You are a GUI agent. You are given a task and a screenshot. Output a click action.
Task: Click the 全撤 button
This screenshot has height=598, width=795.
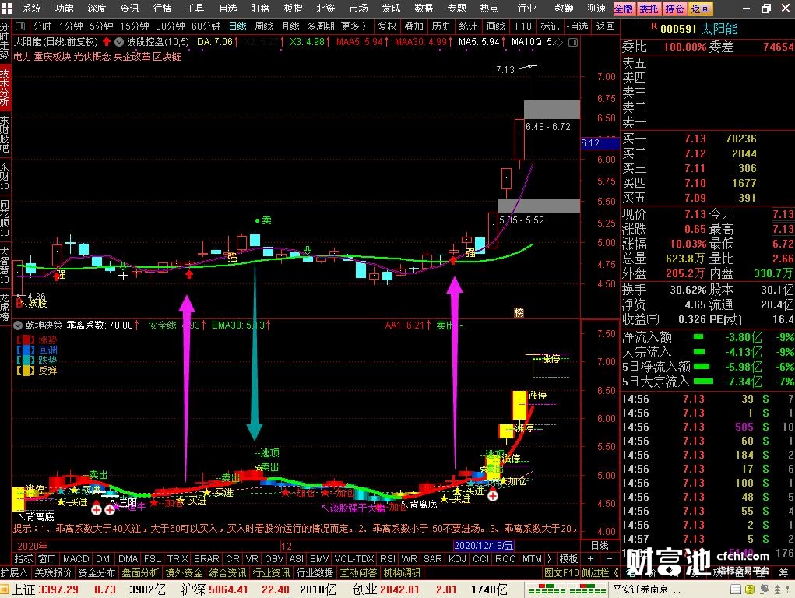pos(624,9)
